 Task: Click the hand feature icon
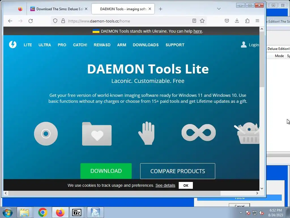(x=146, y=133)
